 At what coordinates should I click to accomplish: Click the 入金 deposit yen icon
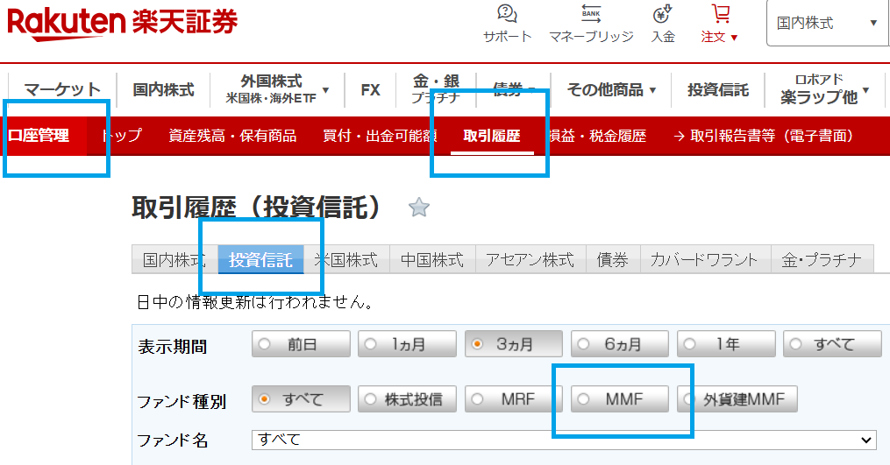pos(663,15)
